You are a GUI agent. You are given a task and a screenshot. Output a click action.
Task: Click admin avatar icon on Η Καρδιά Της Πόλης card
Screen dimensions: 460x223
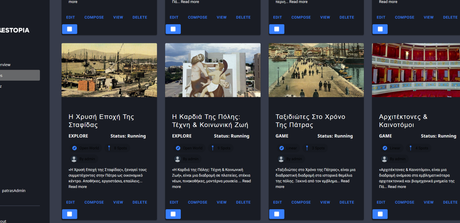click(x=178, y=159)
